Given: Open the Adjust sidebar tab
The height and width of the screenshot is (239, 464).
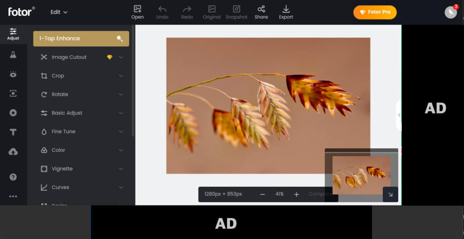Looking at the screenshot, I should coord(13,34).
